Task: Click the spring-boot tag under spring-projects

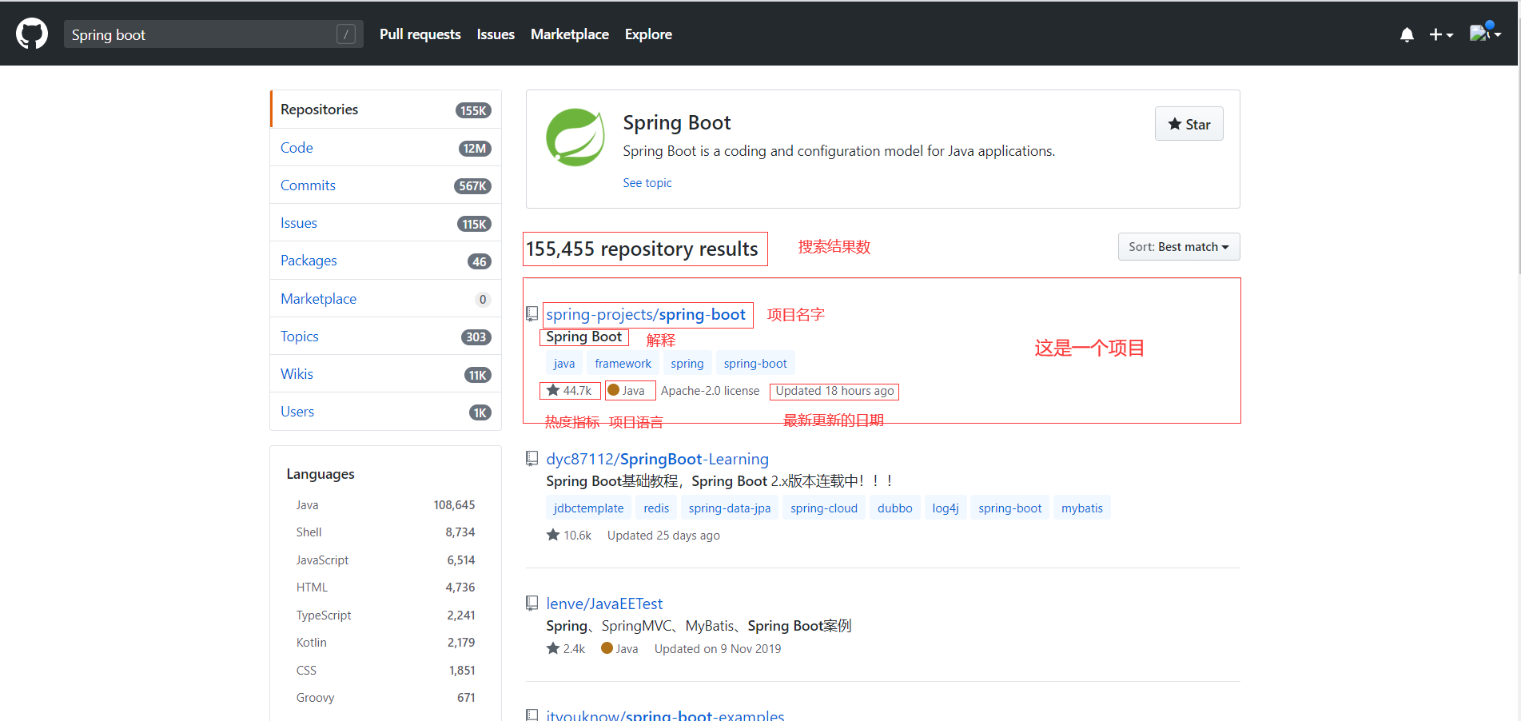Action: 755,364
